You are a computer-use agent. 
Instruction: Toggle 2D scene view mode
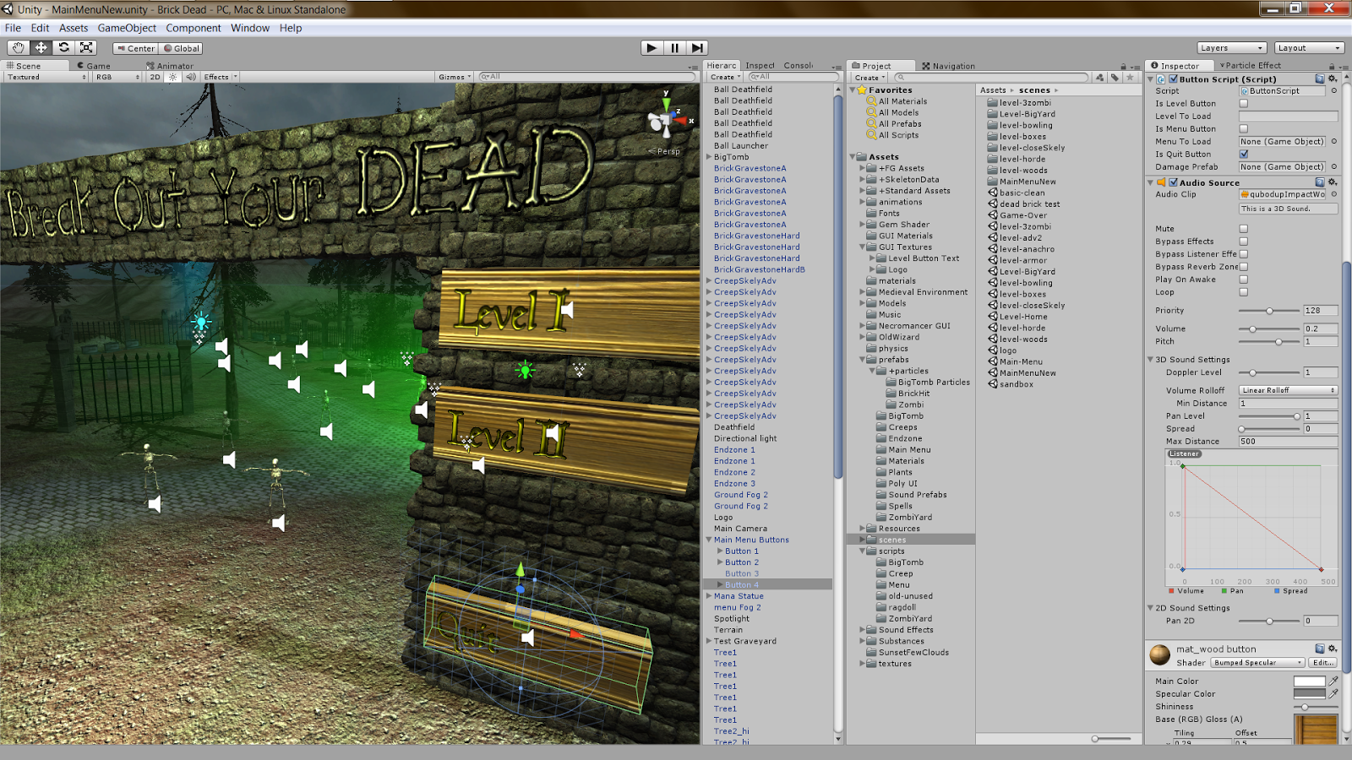tap(155, 77)
